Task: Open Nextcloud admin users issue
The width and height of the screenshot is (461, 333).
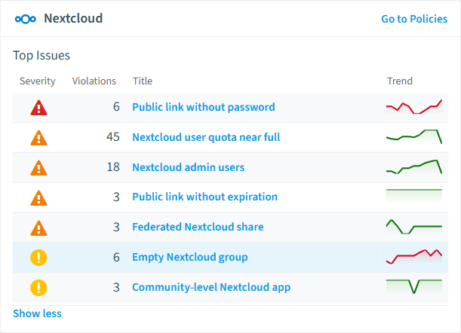Action: coord(188,167)
